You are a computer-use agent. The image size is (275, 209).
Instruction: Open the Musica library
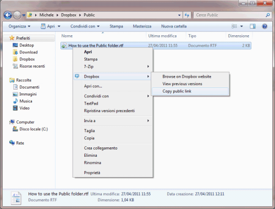pos(23,101)
